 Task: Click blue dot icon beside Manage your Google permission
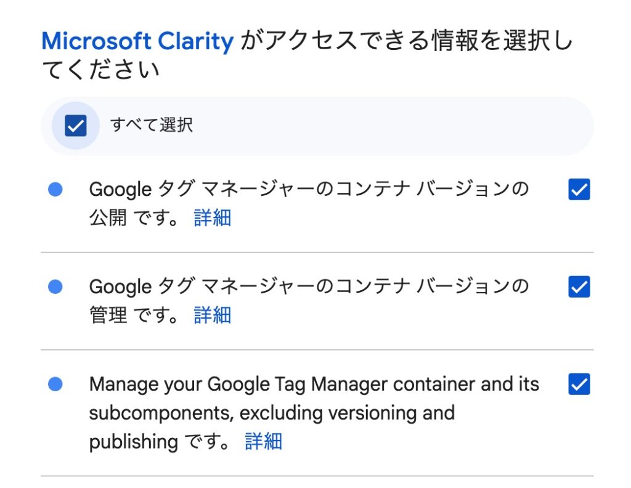[55, 384]
